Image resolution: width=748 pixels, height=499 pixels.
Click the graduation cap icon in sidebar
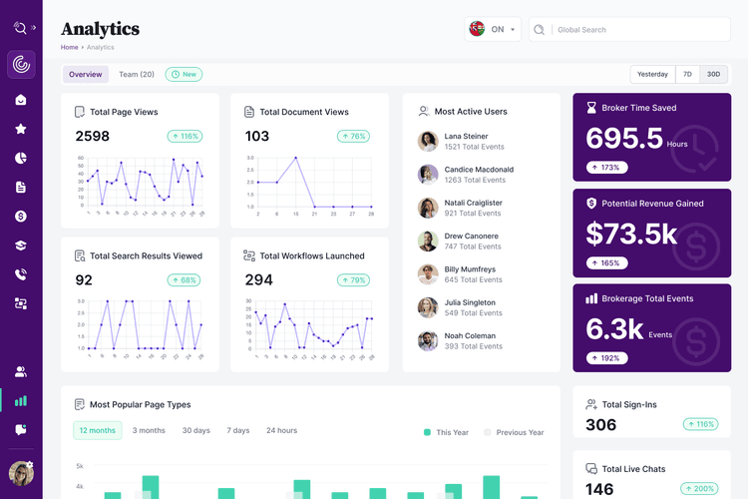pos(21,245)
